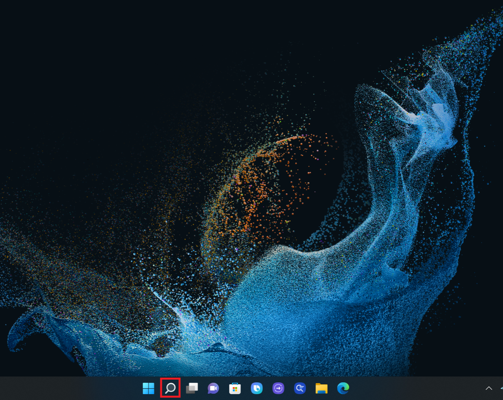
Task: Open Microsoft Store from taskbar
Action: [235, 388]
